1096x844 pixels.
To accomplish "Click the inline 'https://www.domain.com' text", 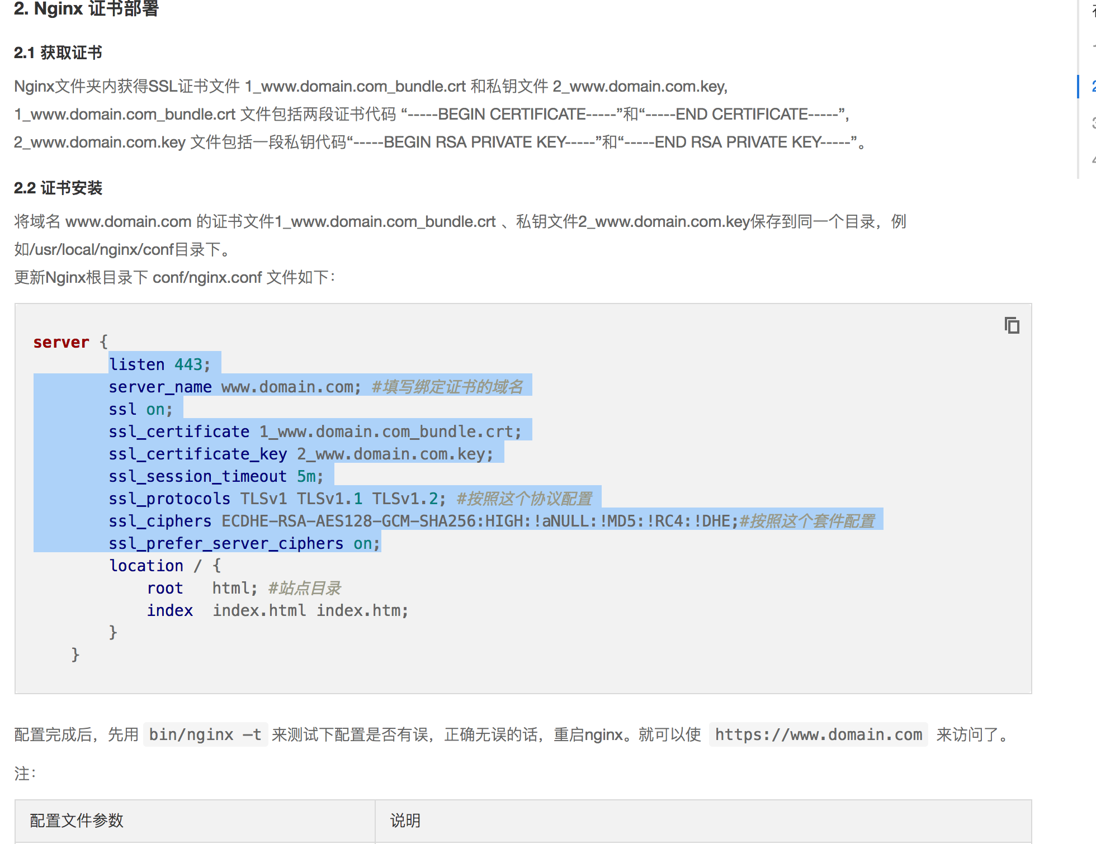I will click(x=819, y=734).
